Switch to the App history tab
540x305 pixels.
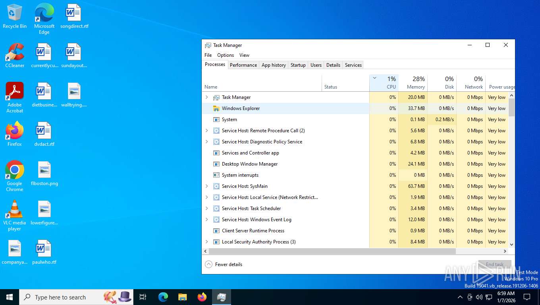click(x=274, y=65)
